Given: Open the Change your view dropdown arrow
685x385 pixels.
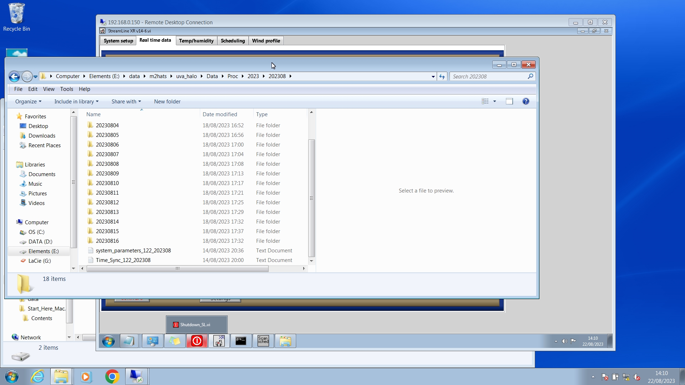Looking at the screenshot, I should coord(494,102).
